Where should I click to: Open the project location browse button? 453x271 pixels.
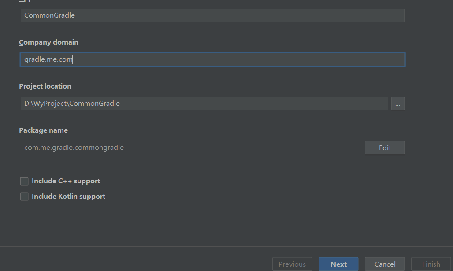tap(397, 104)
